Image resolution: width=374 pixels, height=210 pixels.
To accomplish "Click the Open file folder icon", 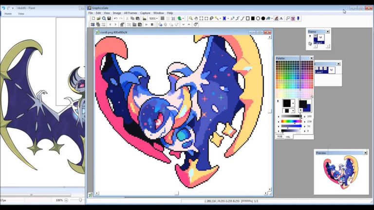I will point(98,18).
